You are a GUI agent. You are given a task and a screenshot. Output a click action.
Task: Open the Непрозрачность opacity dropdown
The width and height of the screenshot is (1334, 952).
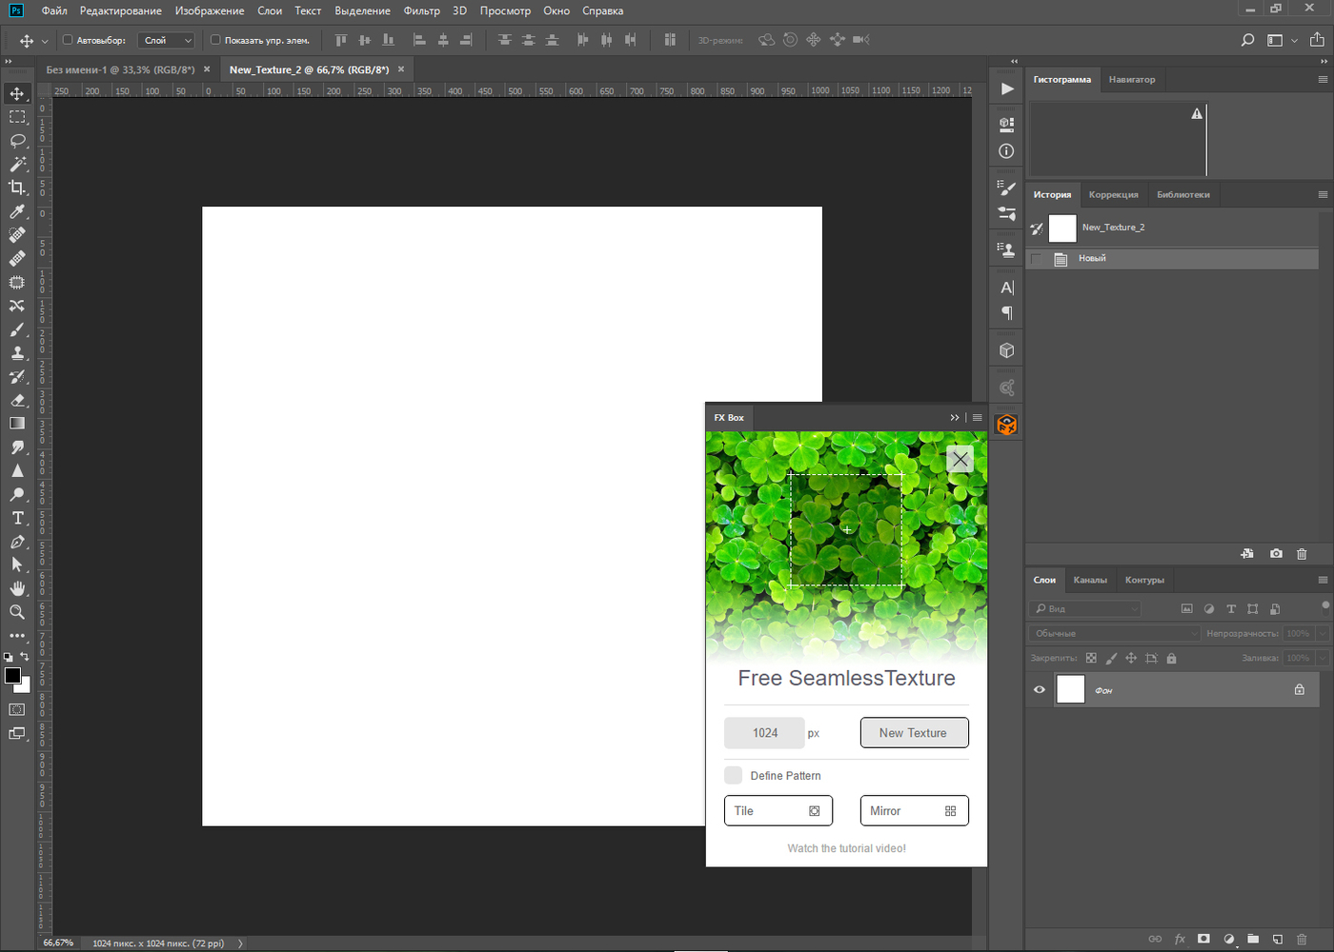point(1323,633)
